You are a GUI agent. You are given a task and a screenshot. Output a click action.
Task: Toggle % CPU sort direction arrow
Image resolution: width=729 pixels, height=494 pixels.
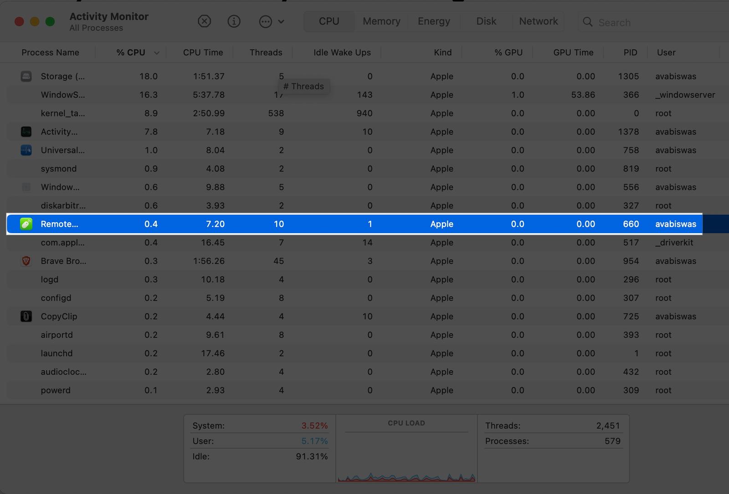[157, 53]
